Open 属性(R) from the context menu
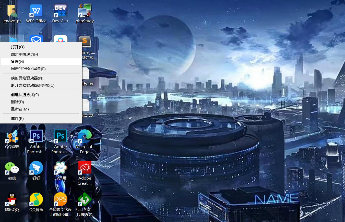 (x=41, y=118)
